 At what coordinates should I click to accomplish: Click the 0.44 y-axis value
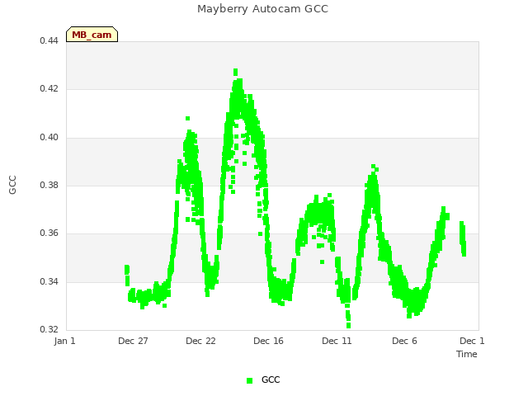pyautogui.click(x=49, y=40)
